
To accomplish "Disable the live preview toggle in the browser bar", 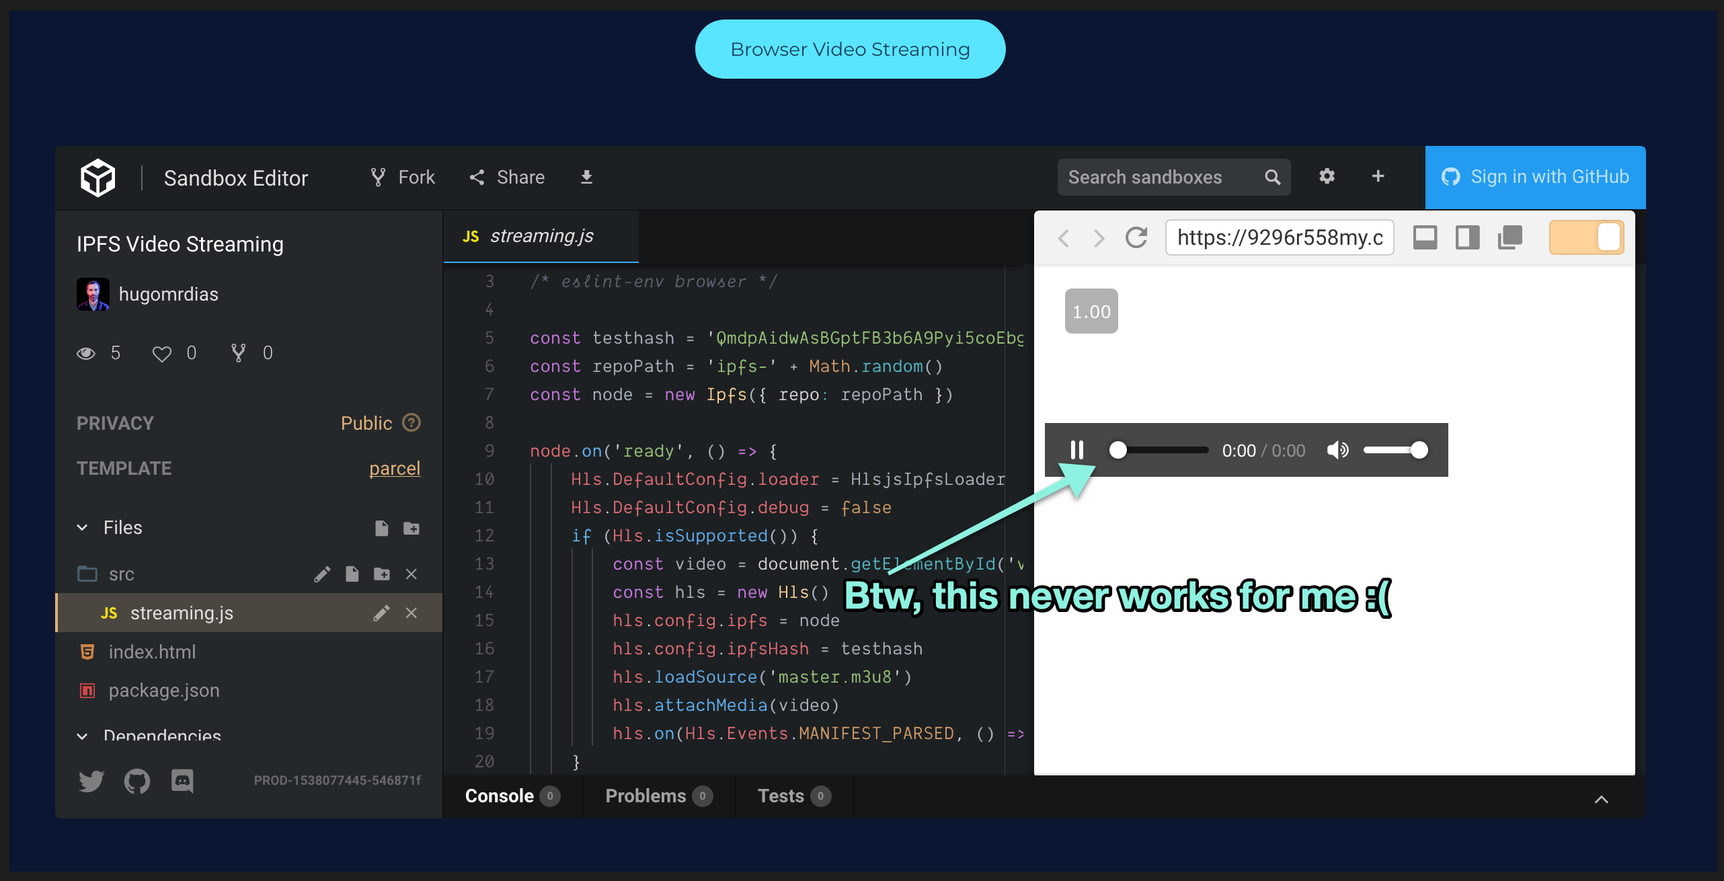I will click(x=1587, y=237).
